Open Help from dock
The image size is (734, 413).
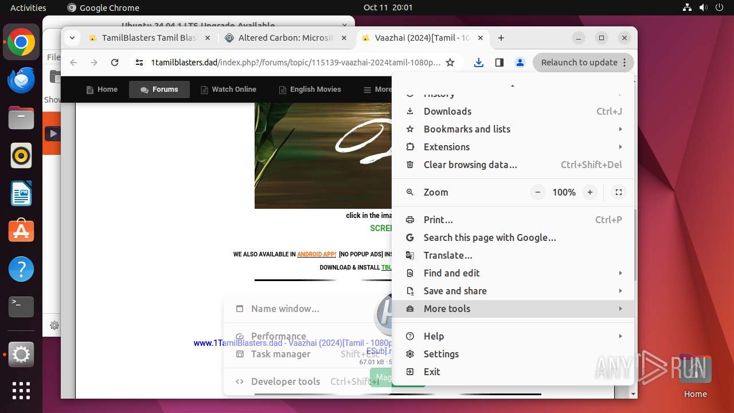pos(21,269)
